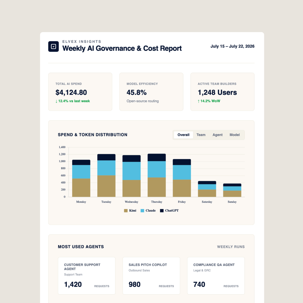Open the Customer Support Agent card
The width and height of the screenshot is (303, 303).
pos(87,276)
